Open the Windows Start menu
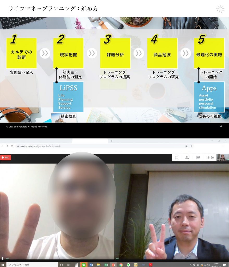Image resolution: width=229 pixels, height=267 pixels. 3,265
